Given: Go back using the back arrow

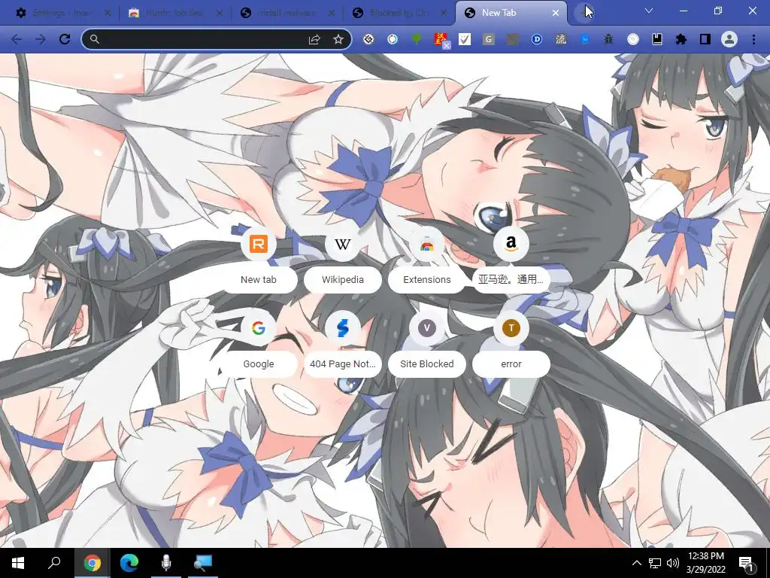Looking at the screenshot, I should [17, 39].
